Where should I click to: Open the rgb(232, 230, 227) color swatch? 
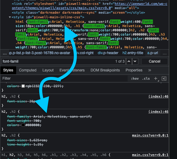click(x=23, y=86)
